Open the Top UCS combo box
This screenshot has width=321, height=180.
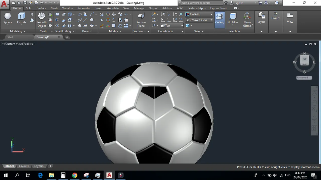pyautogui.click(x=172, y=25)
